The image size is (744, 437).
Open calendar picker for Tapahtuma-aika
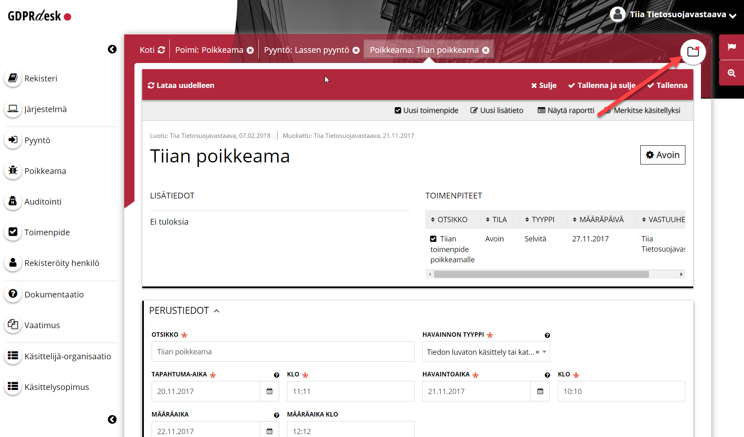click(x=269, y=392)
